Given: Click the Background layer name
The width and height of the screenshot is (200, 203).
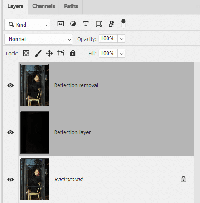Looking at the screenshot, I should pyautogui.click(x=69, y=180).
